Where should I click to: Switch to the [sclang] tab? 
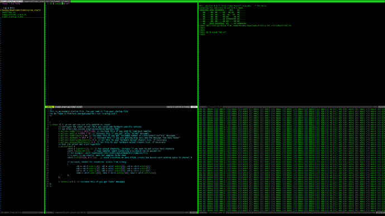click(55, 1)
